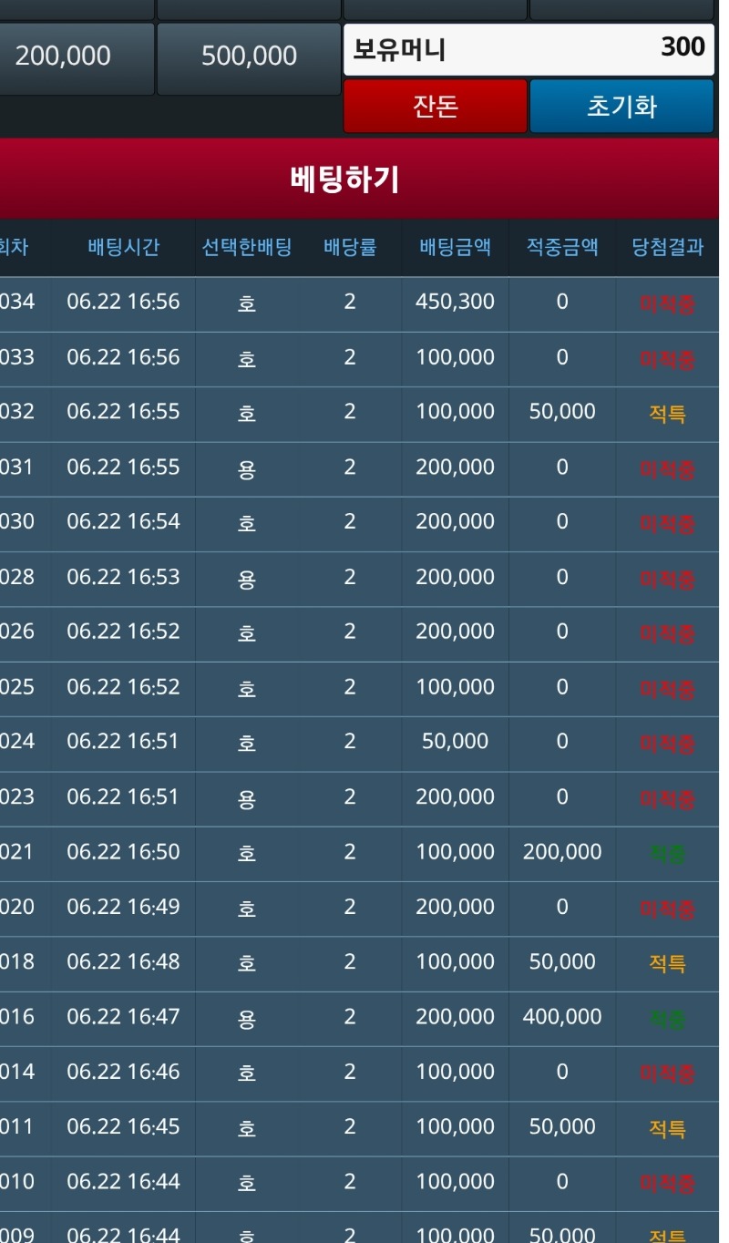Click the 200,000 winning amount in row 021
729x1243 pixels.
[562, 852]
